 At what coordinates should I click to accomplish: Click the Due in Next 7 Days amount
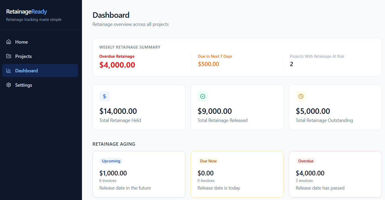coord(208,64)
